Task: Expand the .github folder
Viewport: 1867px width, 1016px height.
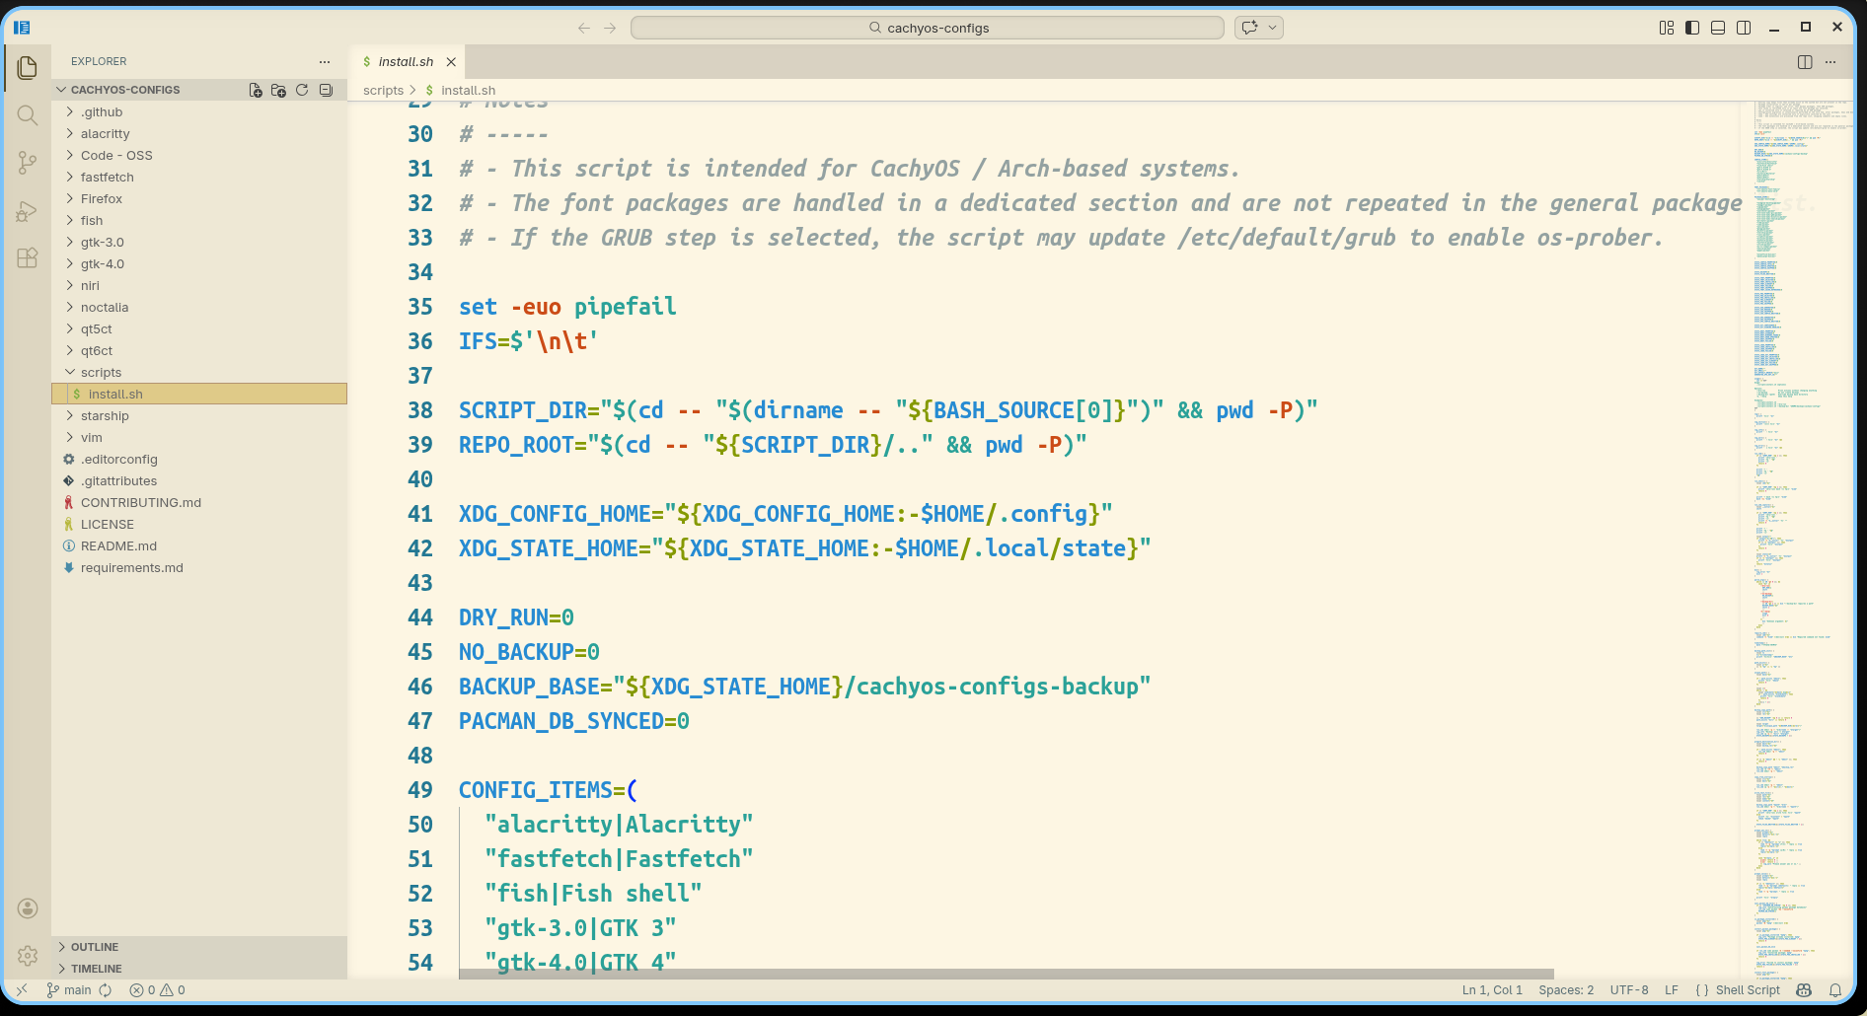Action: 199,112
